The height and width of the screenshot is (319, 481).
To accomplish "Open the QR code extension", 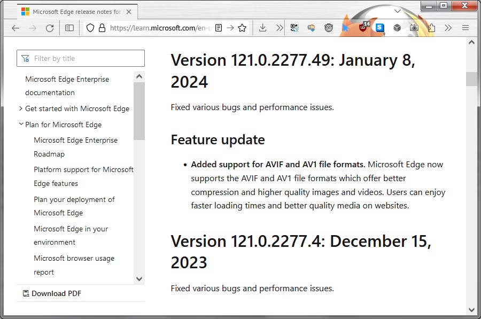I will 294,28.
